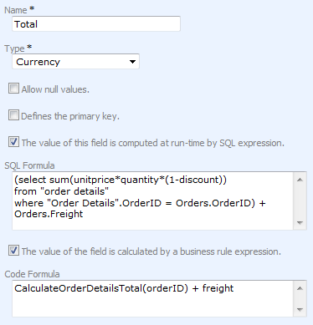The height and width of the screenshot is (325, 313).
Task: Click Code Formula scrollbar up arrow
Action: pos(300,288)
